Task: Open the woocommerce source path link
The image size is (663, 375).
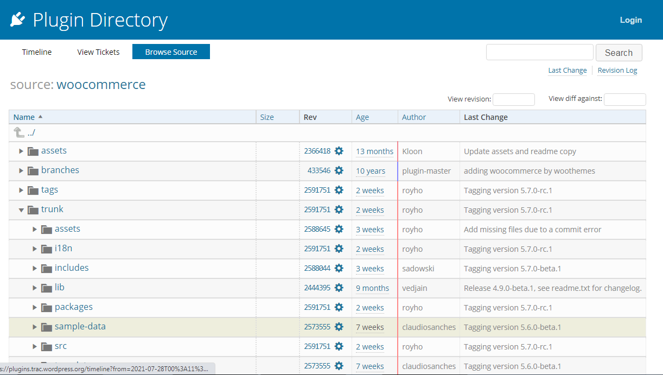Action: click(101, 85)
